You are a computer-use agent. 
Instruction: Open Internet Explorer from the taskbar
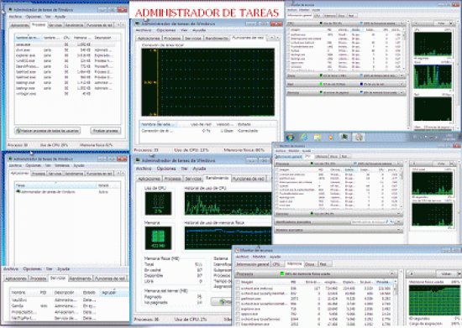click(x=304, y=138)
